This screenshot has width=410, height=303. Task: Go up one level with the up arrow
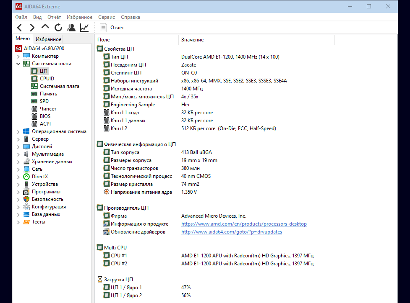coord(45,27)
